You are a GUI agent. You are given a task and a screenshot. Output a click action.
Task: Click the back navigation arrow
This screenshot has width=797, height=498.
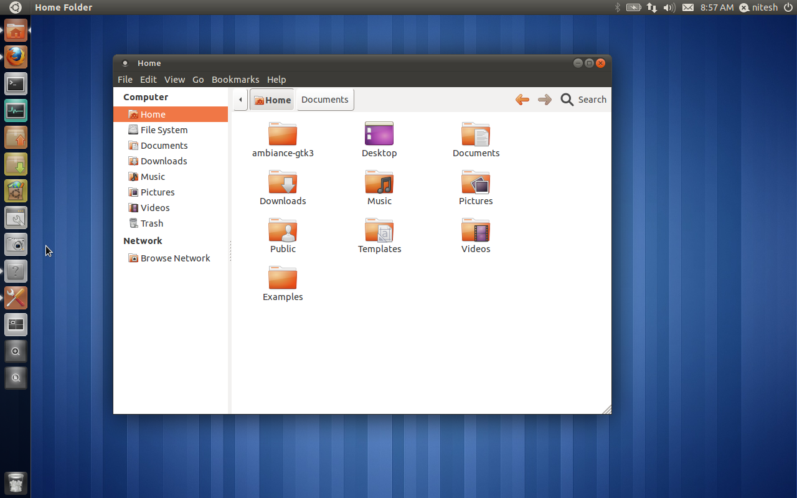click(x=522, y=99)
